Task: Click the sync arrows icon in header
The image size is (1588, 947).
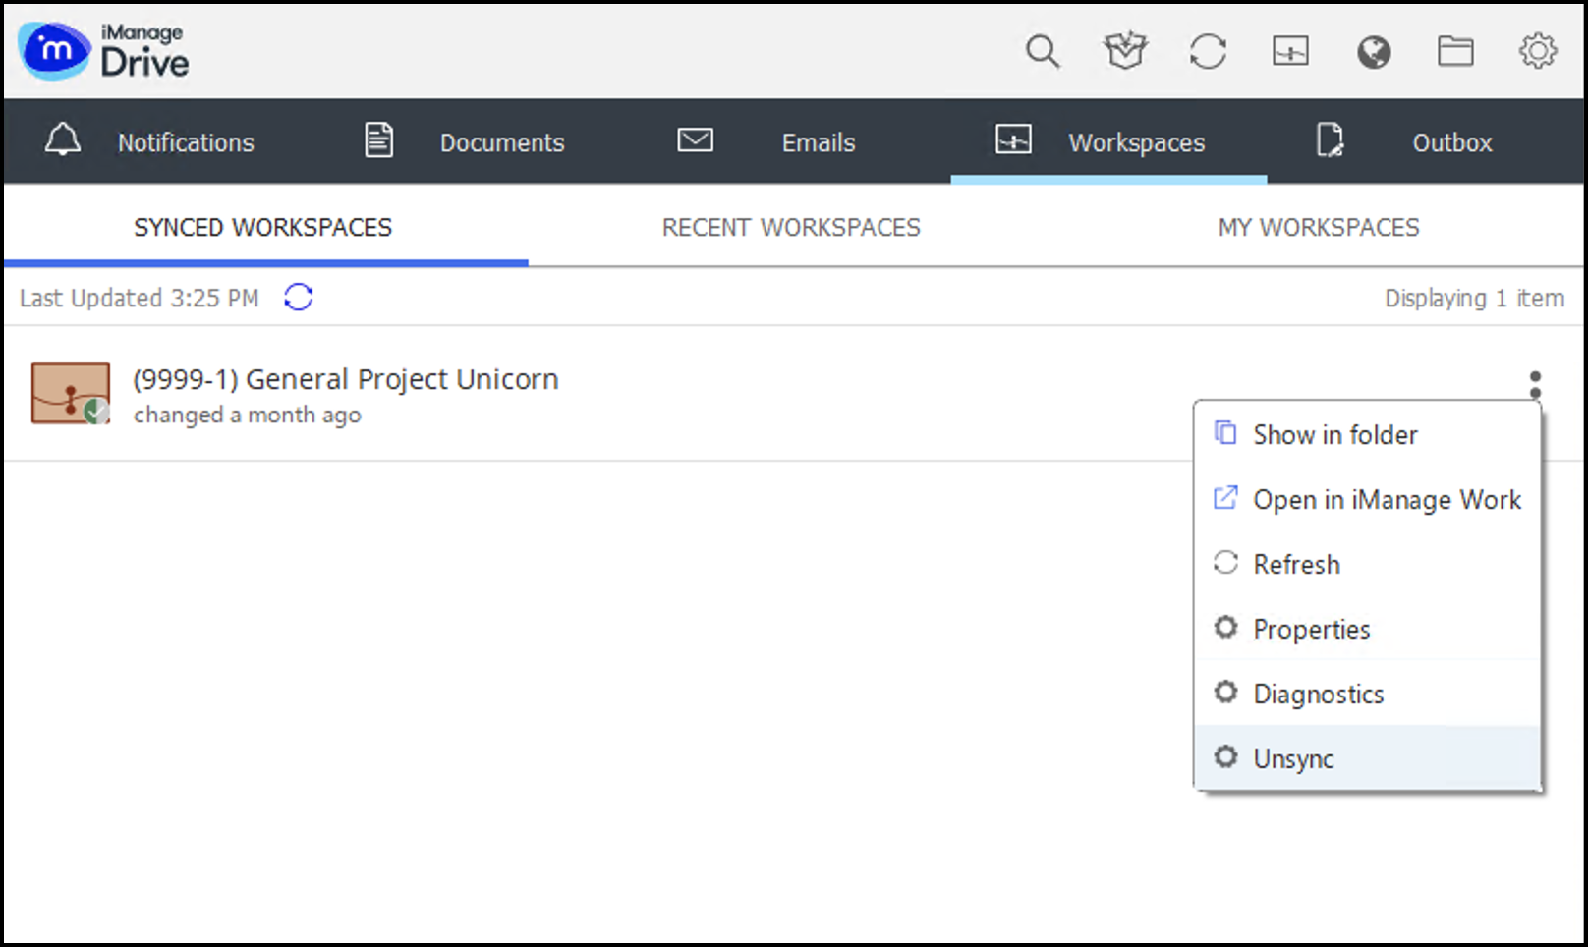Action: (1207, 51)
